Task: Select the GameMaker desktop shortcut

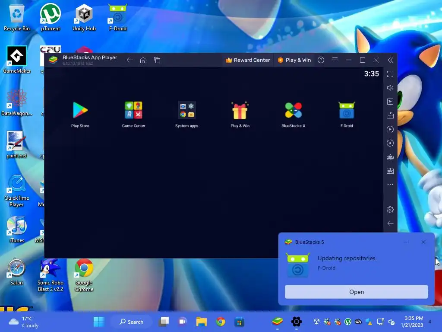Action: click(17, 60)
